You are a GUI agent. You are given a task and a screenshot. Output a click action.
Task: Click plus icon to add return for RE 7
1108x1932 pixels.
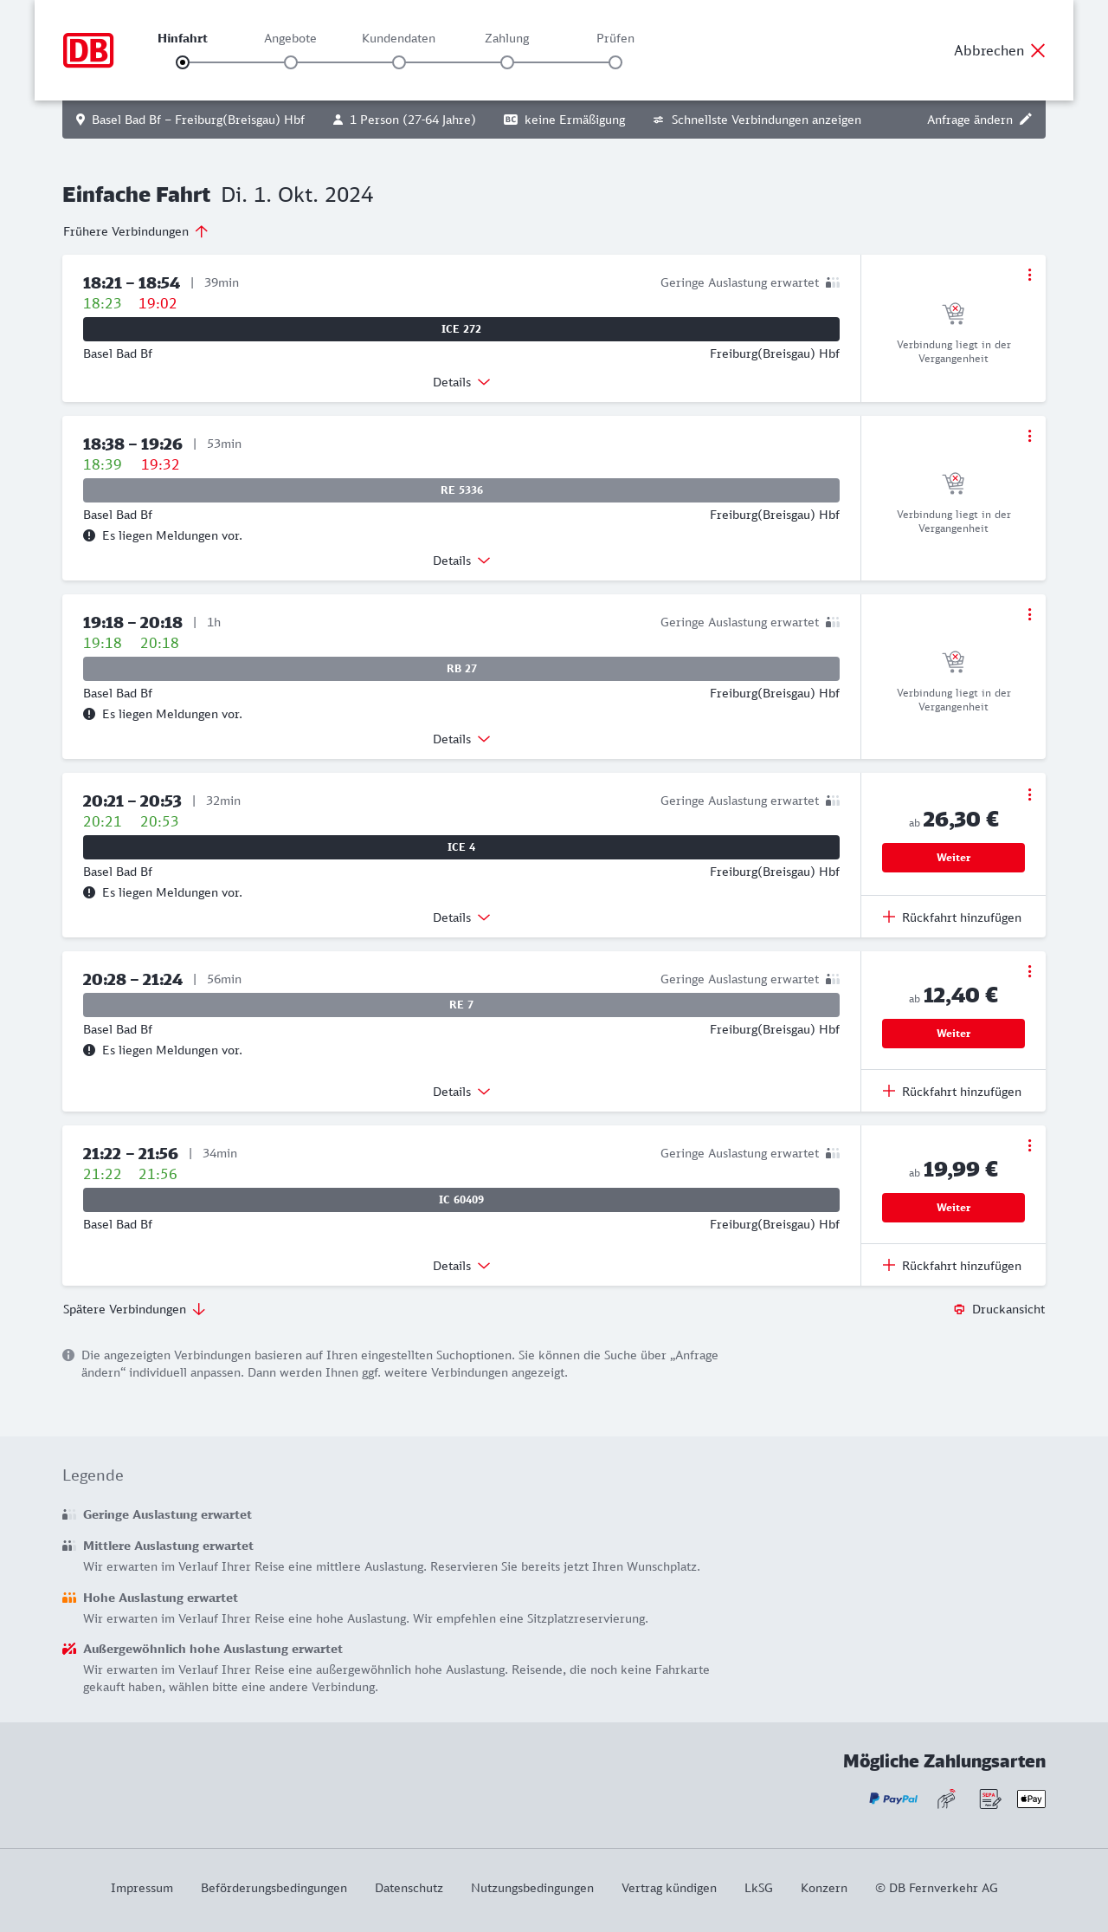[x=889, y=1092]
